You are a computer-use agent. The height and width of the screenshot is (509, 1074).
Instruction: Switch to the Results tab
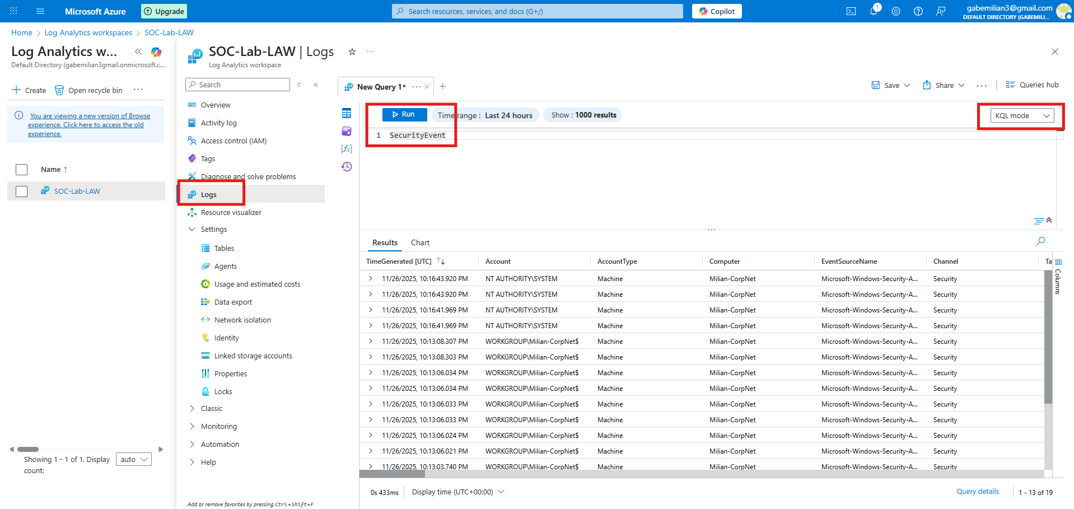point(385,242)
